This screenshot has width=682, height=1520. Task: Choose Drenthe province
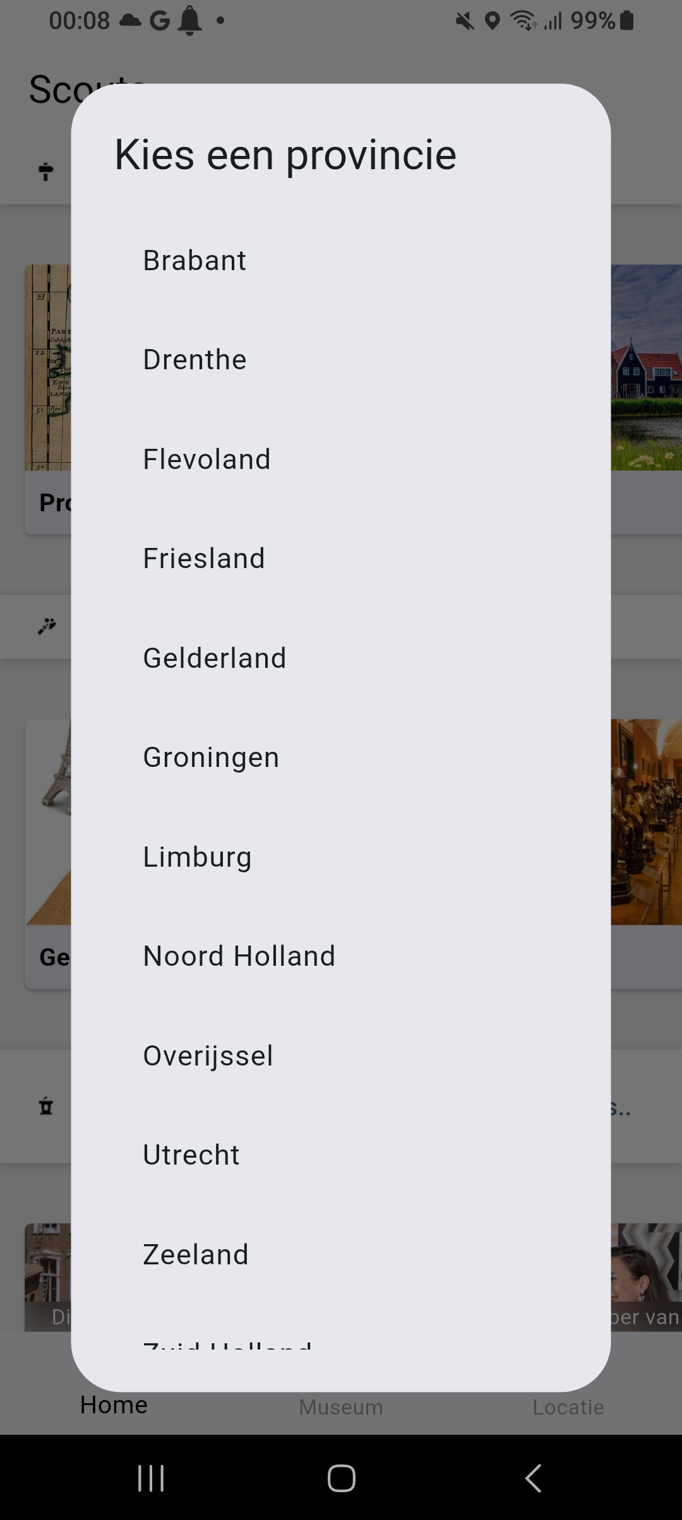point(341,360)
